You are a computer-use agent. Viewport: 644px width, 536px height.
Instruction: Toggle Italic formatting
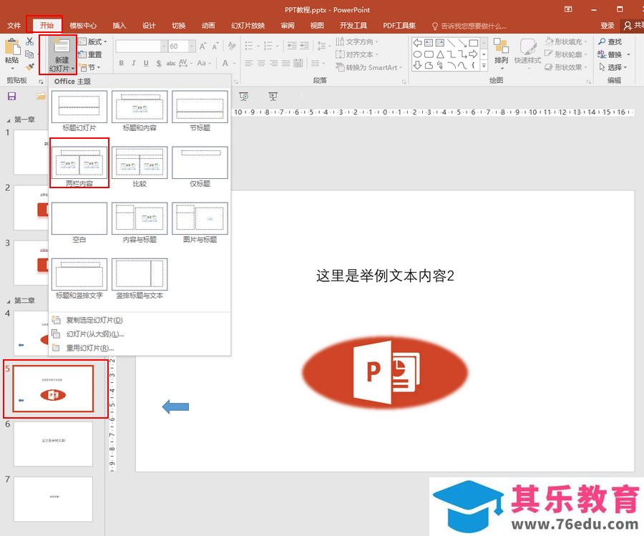click(x=134, y=63)
